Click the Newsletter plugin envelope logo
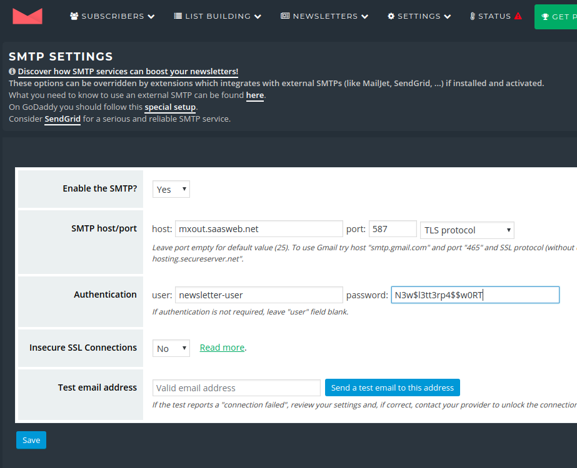The image size is (577, 468). [x=28, y=16]
